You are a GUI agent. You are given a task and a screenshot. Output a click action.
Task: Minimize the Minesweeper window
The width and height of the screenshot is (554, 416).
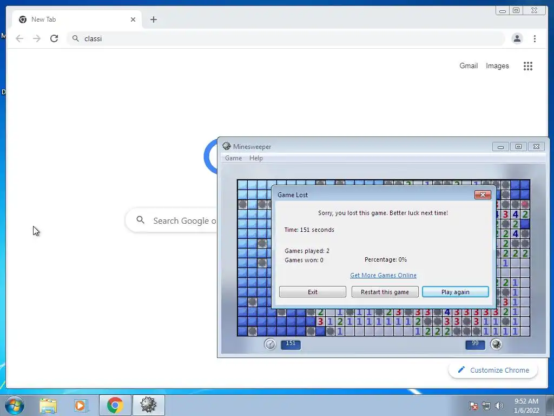(x=500, y=146)
